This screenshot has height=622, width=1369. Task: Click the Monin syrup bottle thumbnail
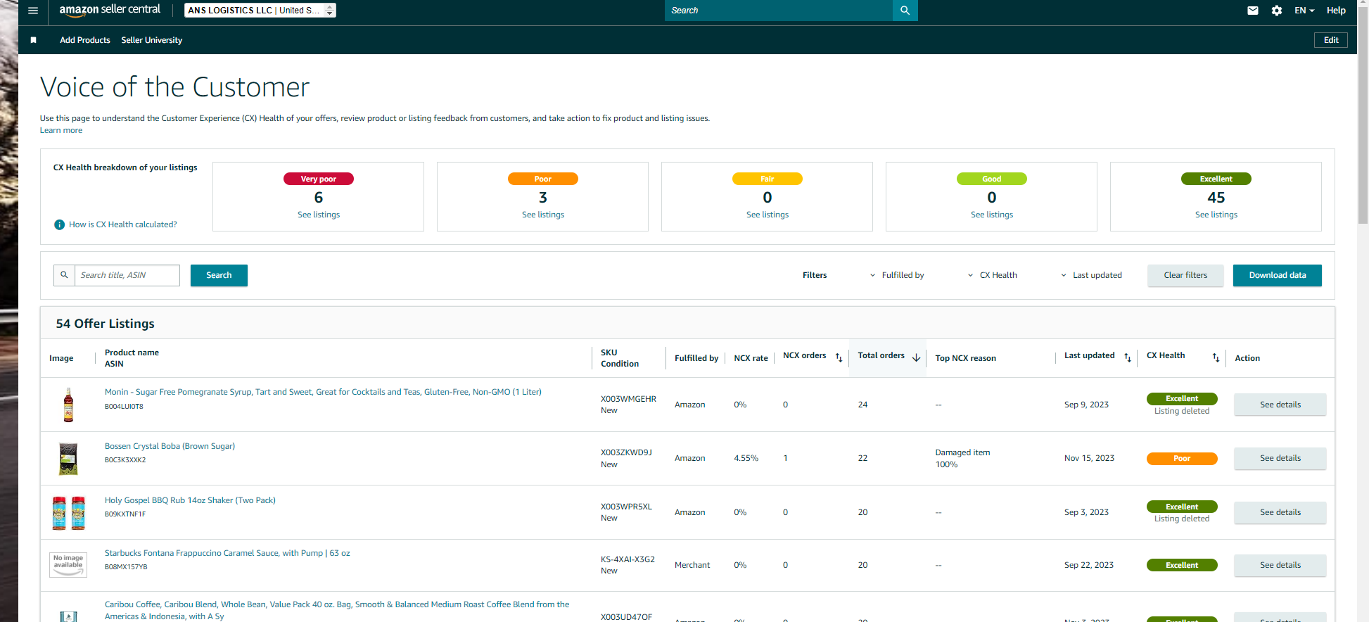coord(68,405)
